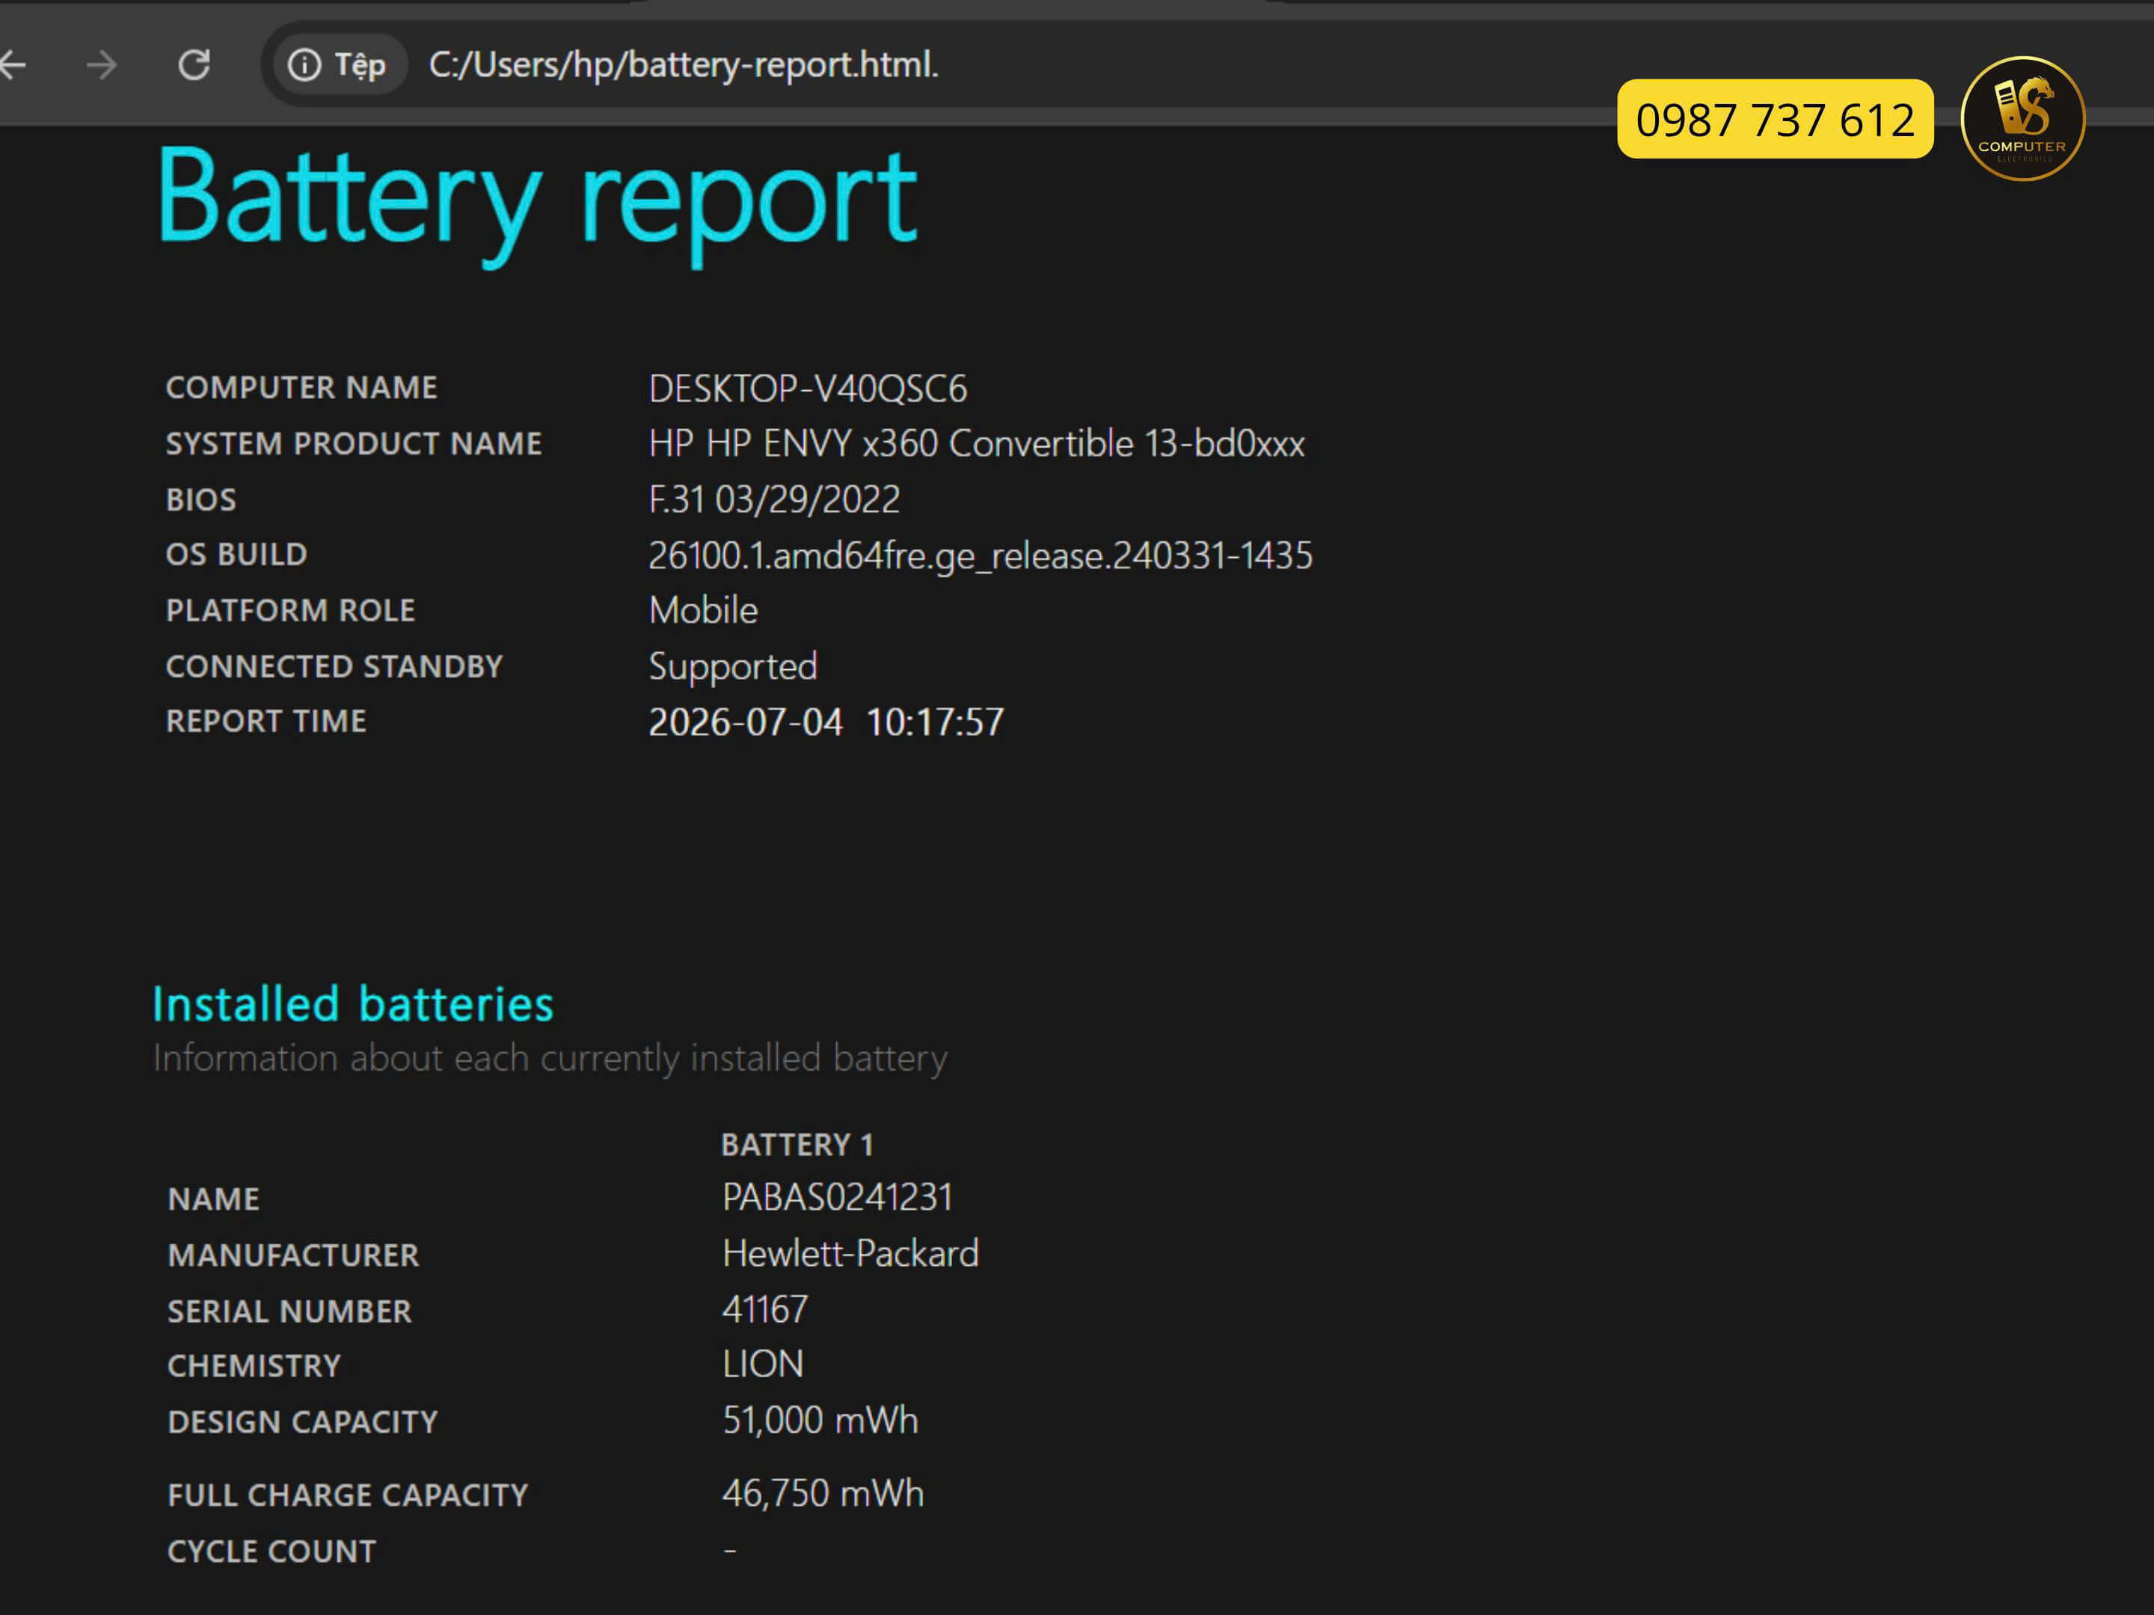2154x1615 pixels.
Task: Click the browser back arrow
Action: 13,65
